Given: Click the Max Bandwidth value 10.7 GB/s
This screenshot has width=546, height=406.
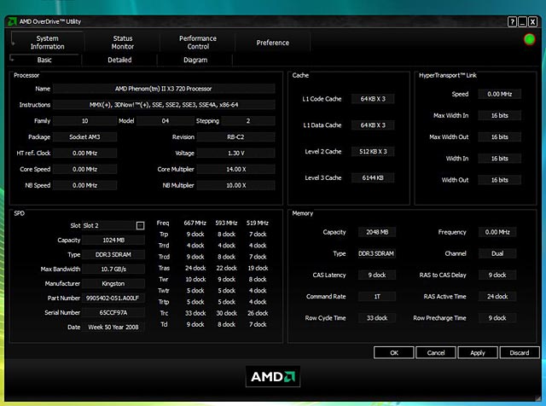Looking at the screenshot, I should coord(113,270).
